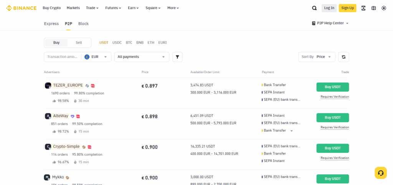
Task: Go to the Markets page
Action: point(73,8)
